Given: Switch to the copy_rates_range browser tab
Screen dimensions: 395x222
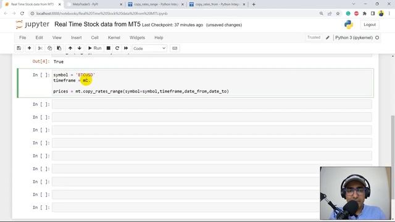Looking at the screenshot, I should [156, 4].
